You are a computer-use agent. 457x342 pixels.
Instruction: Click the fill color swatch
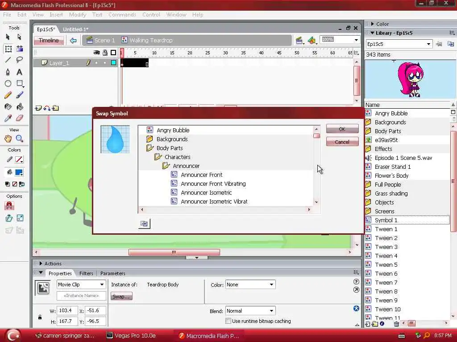(x=19, y=172)
